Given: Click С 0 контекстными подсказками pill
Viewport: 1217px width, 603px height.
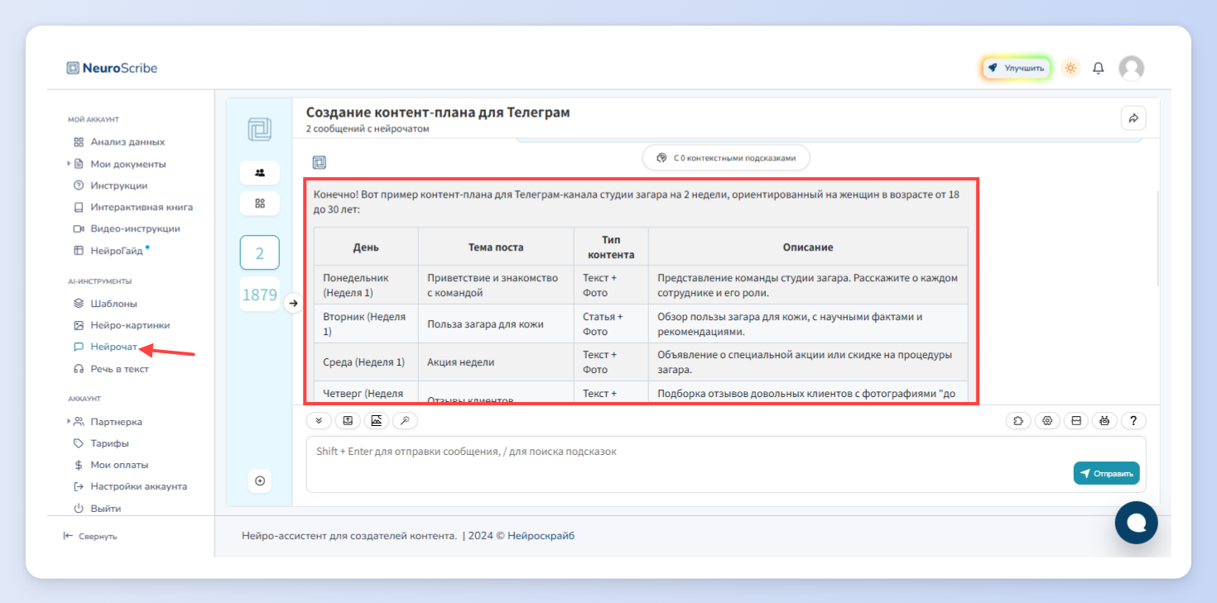Looking at the screenshot, I should point(726,157).
